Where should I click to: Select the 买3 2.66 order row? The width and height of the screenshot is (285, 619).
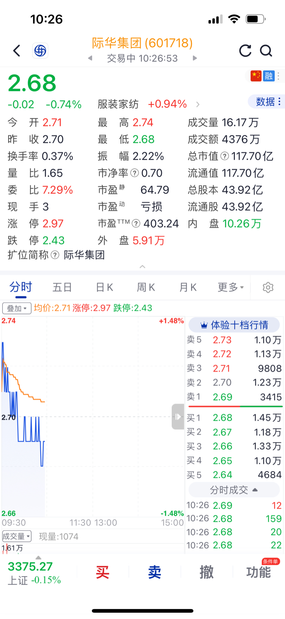click(234, 446)
